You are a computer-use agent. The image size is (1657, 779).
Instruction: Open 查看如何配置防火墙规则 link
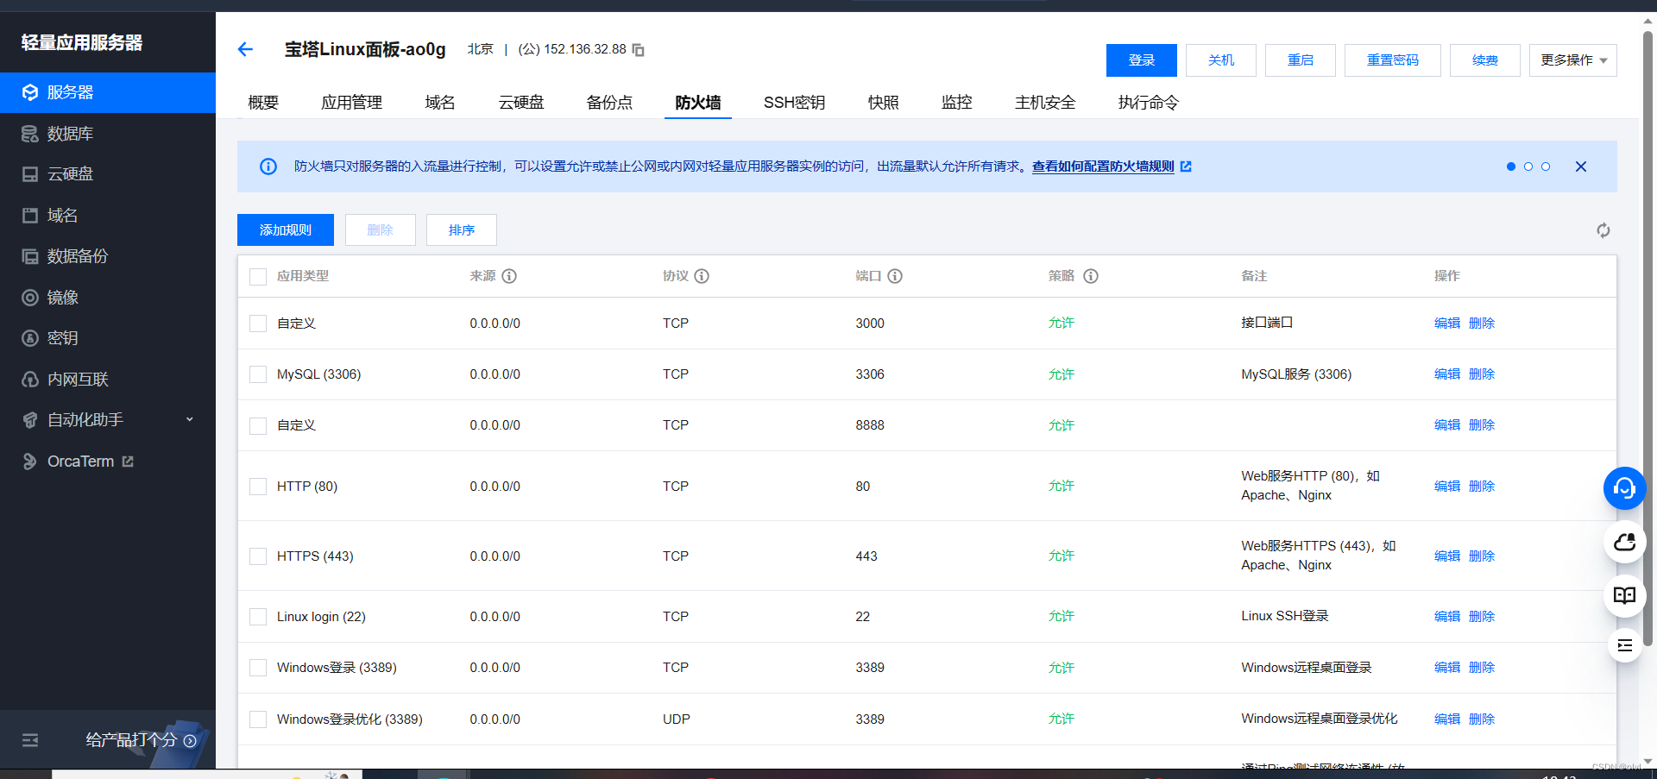tap(1103, 166)
